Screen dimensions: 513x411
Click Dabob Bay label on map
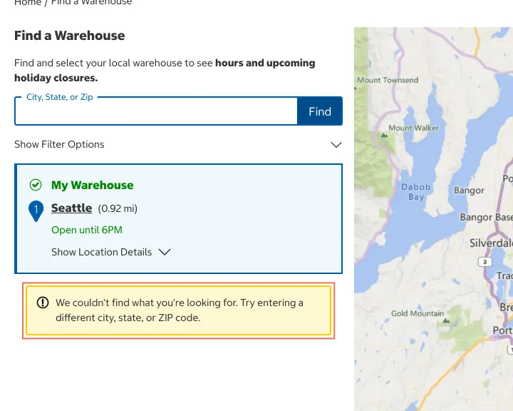coord(416,192)
